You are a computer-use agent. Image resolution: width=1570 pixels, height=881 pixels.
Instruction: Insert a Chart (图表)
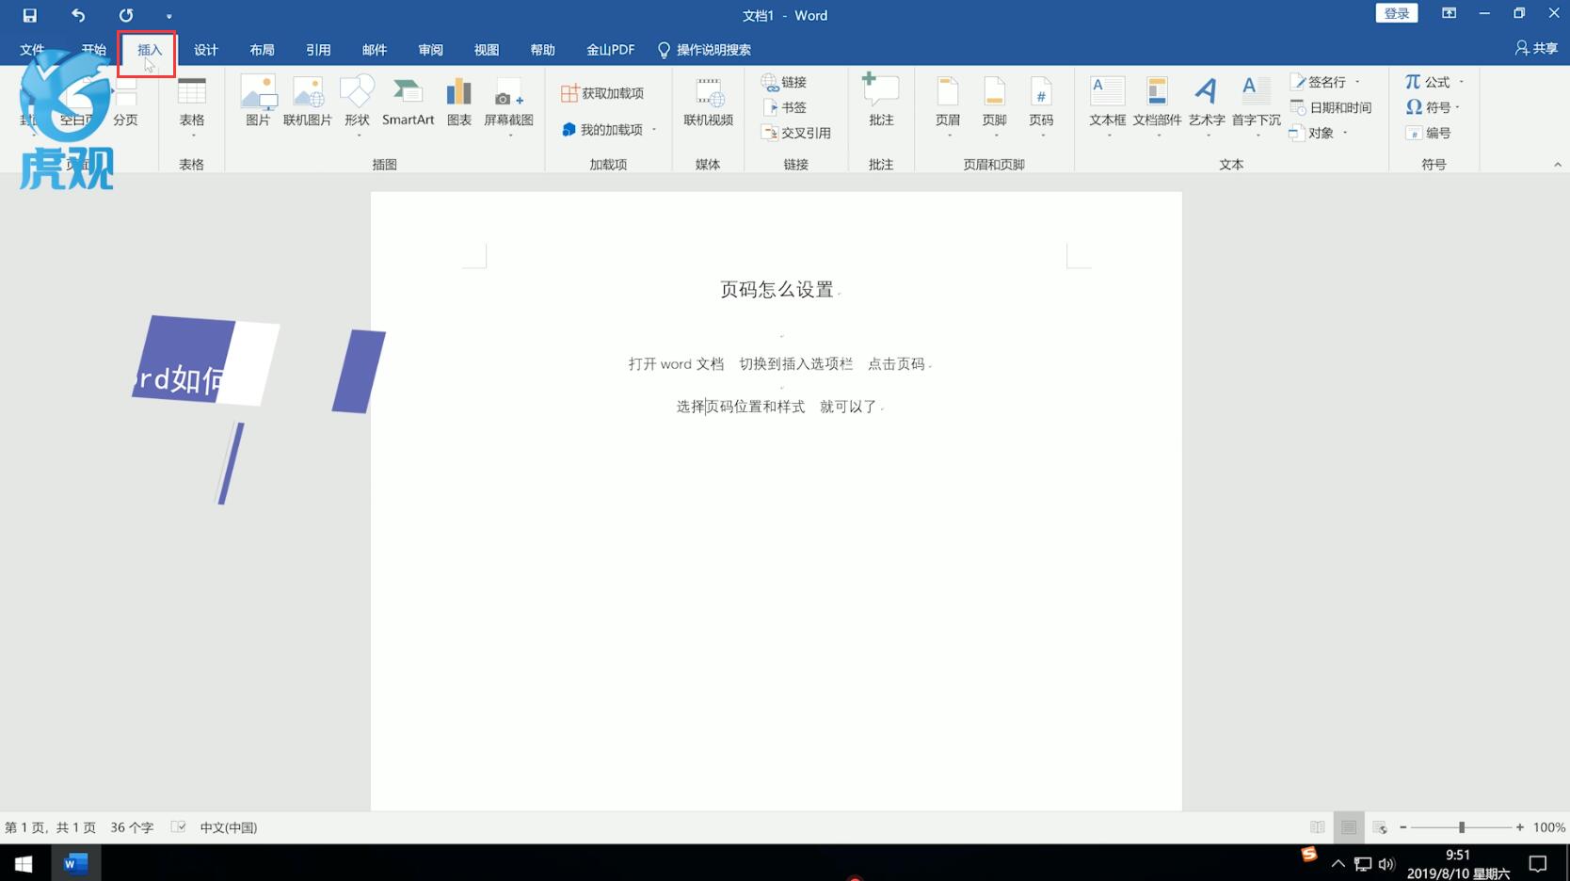tap(458, 101)
